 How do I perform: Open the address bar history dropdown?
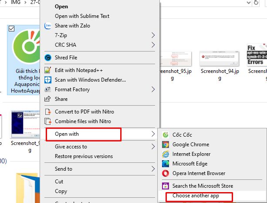249,3
